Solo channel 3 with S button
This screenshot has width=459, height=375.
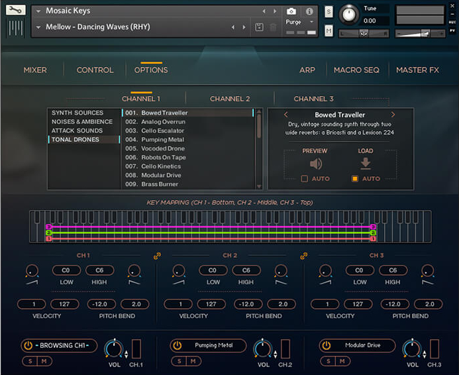(328, 361)
